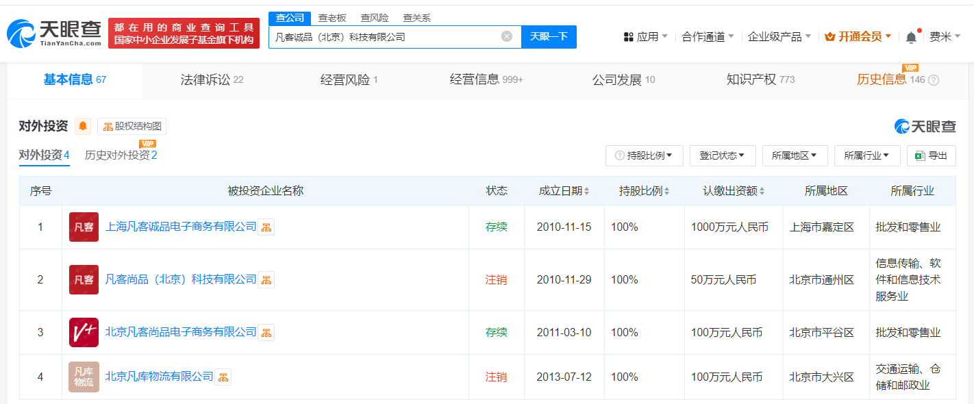Switch to the 查关系 search tab
Viewport: 974px width, 404px height.
tap(416, 18)
